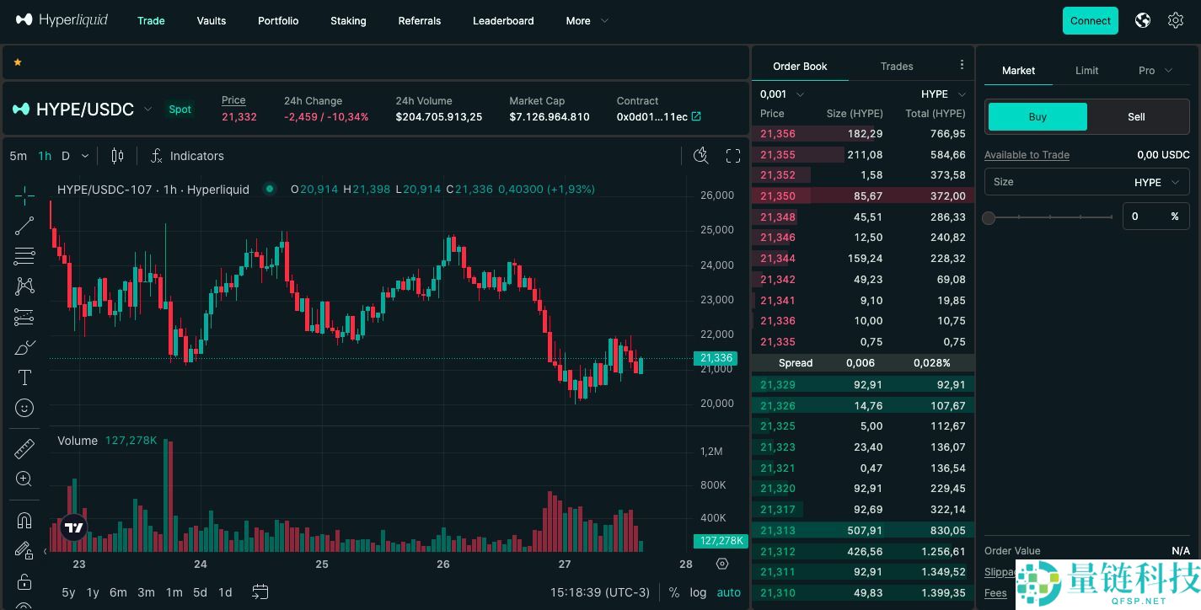Open the Referrals page
The width and height of the screenshot is (1201, 610).
pos(420,21)
